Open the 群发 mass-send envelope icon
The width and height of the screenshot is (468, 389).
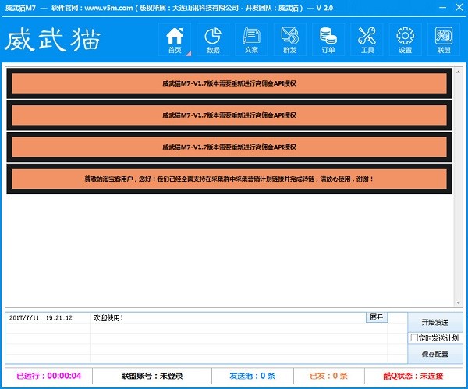point(290,40)
